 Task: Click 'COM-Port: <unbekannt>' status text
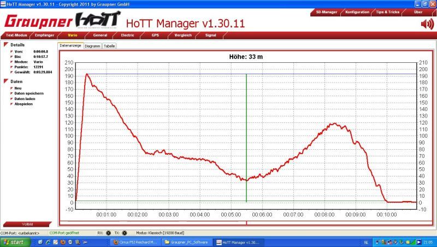pyautogui.click(x=20, y=233)
